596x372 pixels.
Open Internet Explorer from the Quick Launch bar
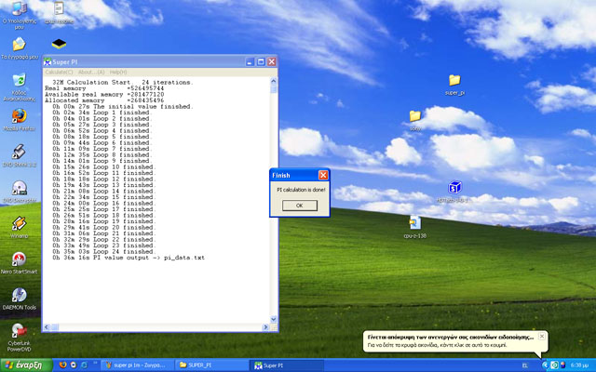point(84,365)
